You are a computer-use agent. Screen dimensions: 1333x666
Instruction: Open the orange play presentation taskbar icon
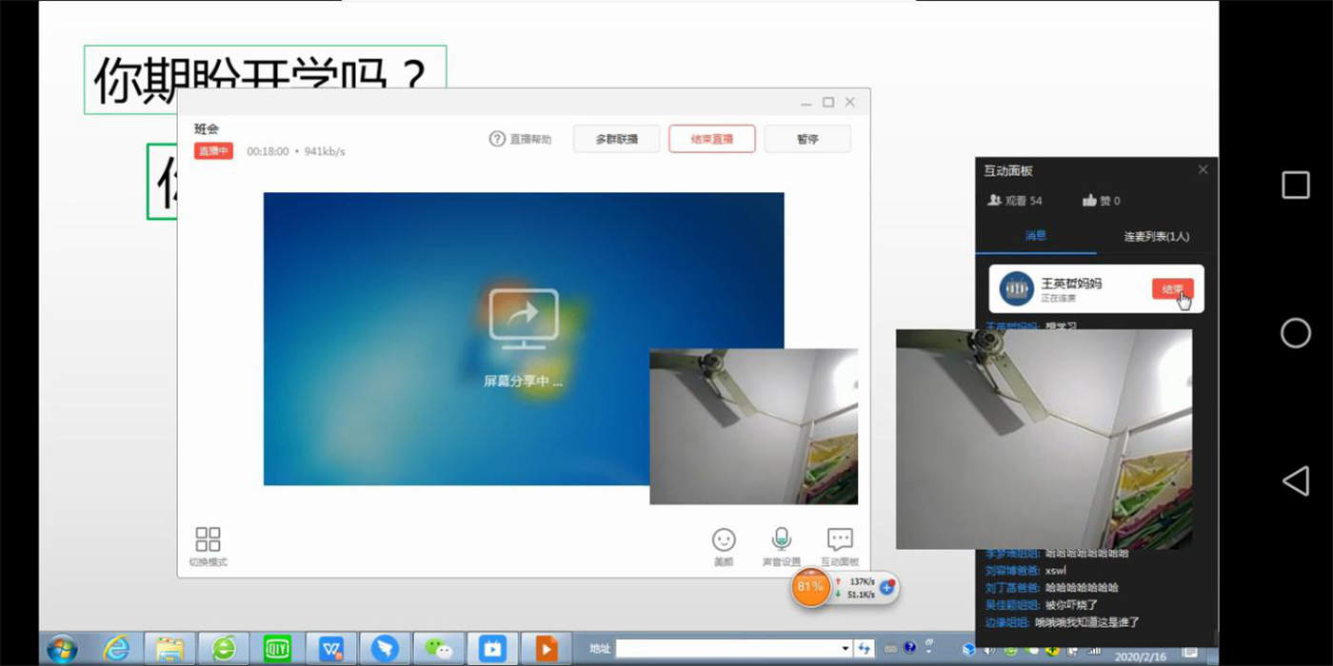coord(547,649)
